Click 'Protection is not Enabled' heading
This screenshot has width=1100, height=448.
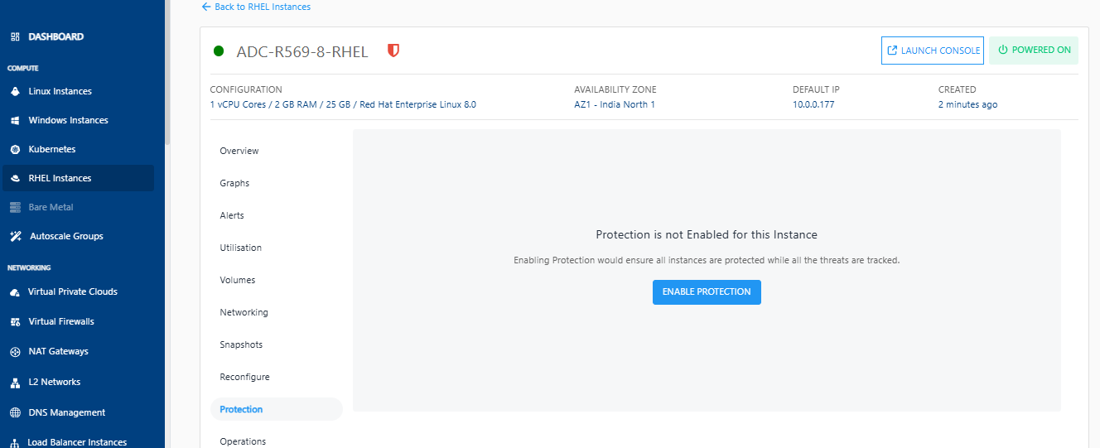pyautogui.click(x=707, y=235)
